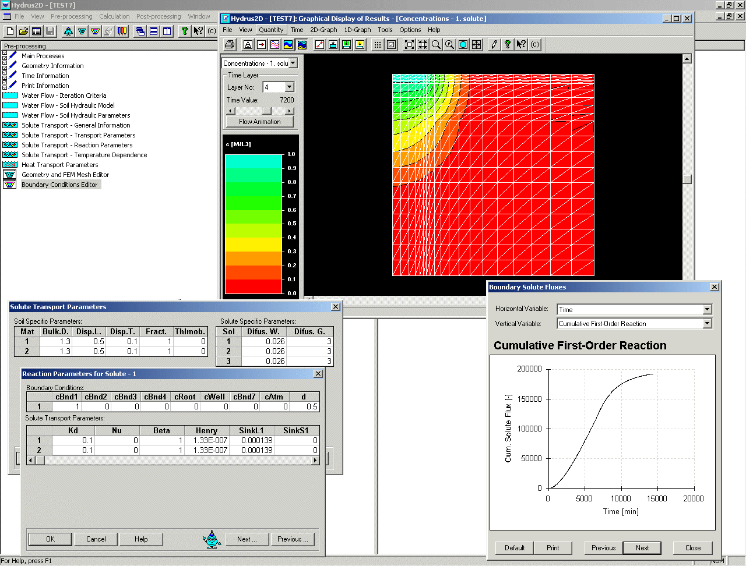The width and height of the screenshot is (746, 566).
Task: Click the Kd cell in row 1
Action: point(73,441)
